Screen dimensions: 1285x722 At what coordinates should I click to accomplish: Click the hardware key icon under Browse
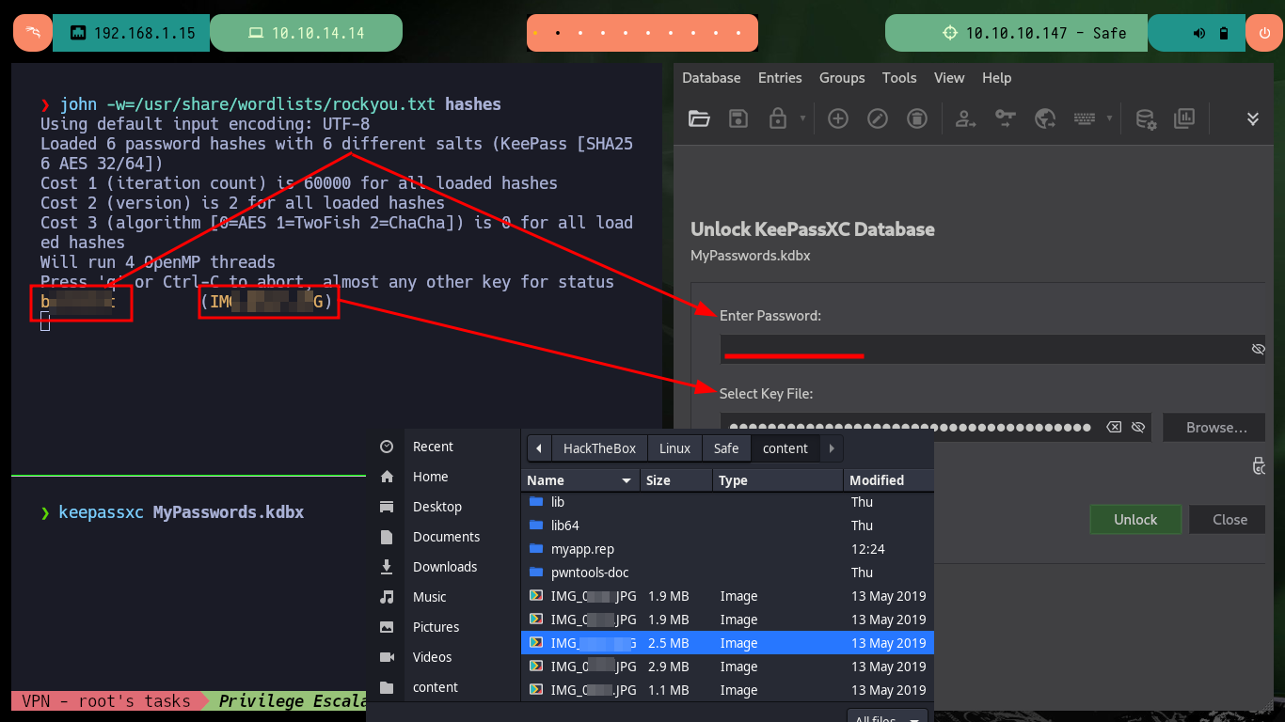1260,465
